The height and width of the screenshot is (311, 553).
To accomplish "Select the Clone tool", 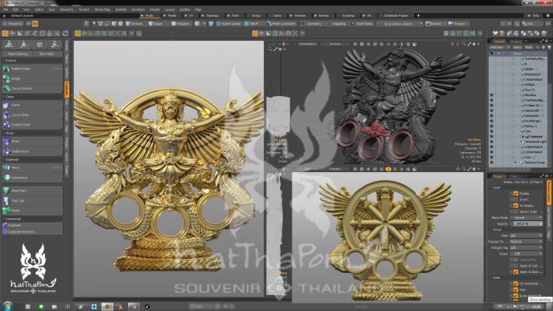I will coord(32,105).
